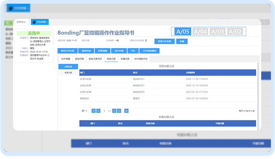Switch to the 申请记录 tab
275x159 pixels.
click(x=125, y=59)
